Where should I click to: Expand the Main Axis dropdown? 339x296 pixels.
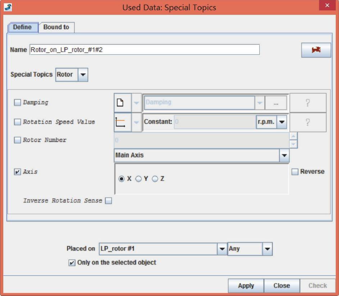[284, 156]
